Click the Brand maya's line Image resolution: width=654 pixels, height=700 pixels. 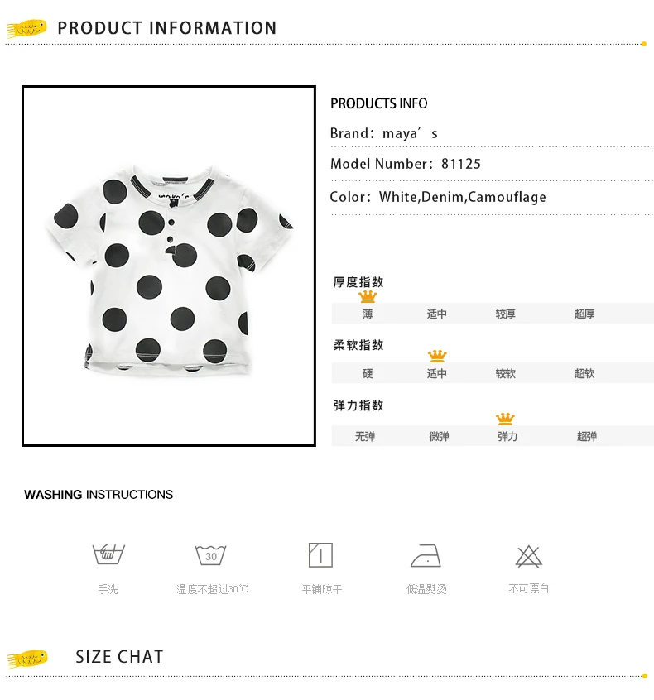[x=384, y=133]
